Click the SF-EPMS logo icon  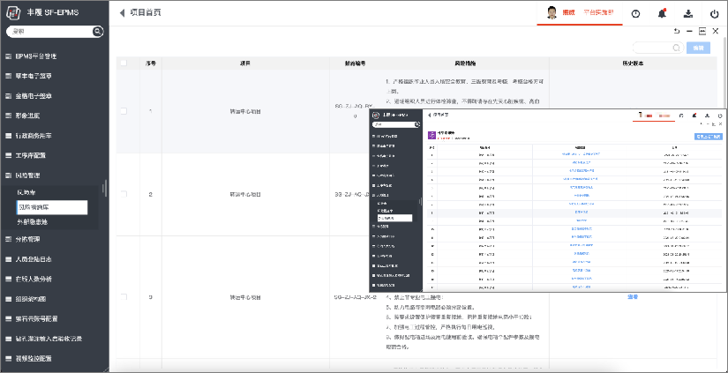tap(15, 12)
